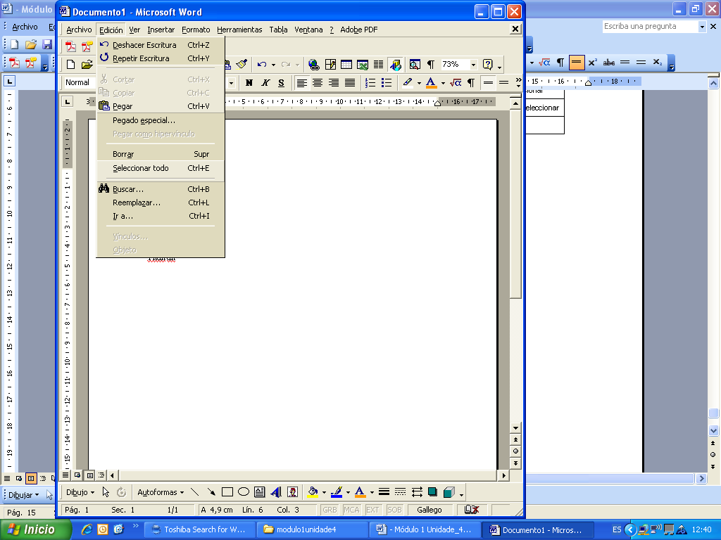Click the numbered list icon
The image size is (721, 540).
370,83
